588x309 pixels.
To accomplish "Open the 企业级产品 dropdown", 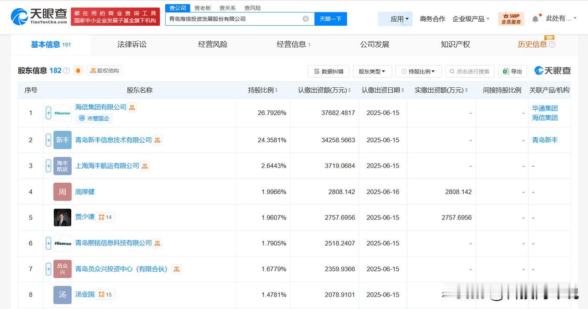I will coord(471,19).
